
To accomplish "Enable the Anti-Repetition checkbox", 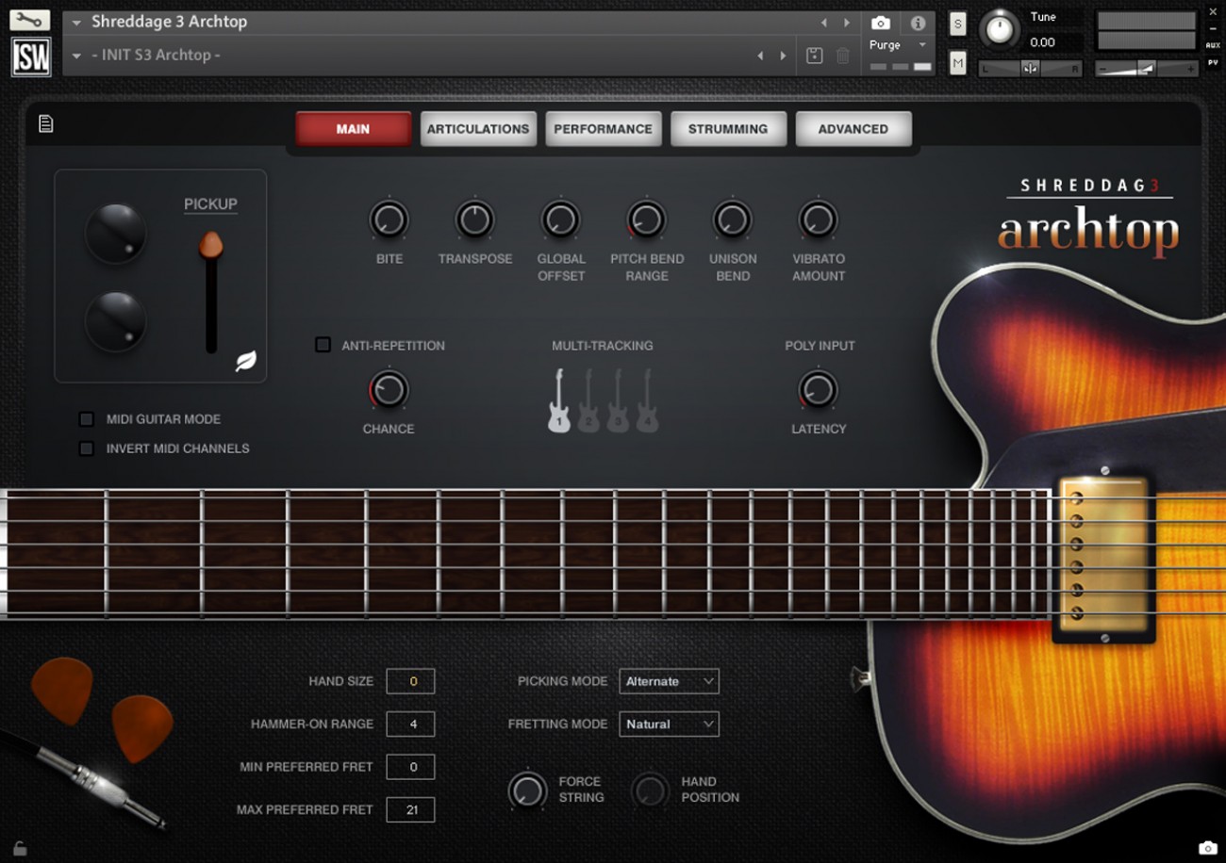I will click(323, 345).
